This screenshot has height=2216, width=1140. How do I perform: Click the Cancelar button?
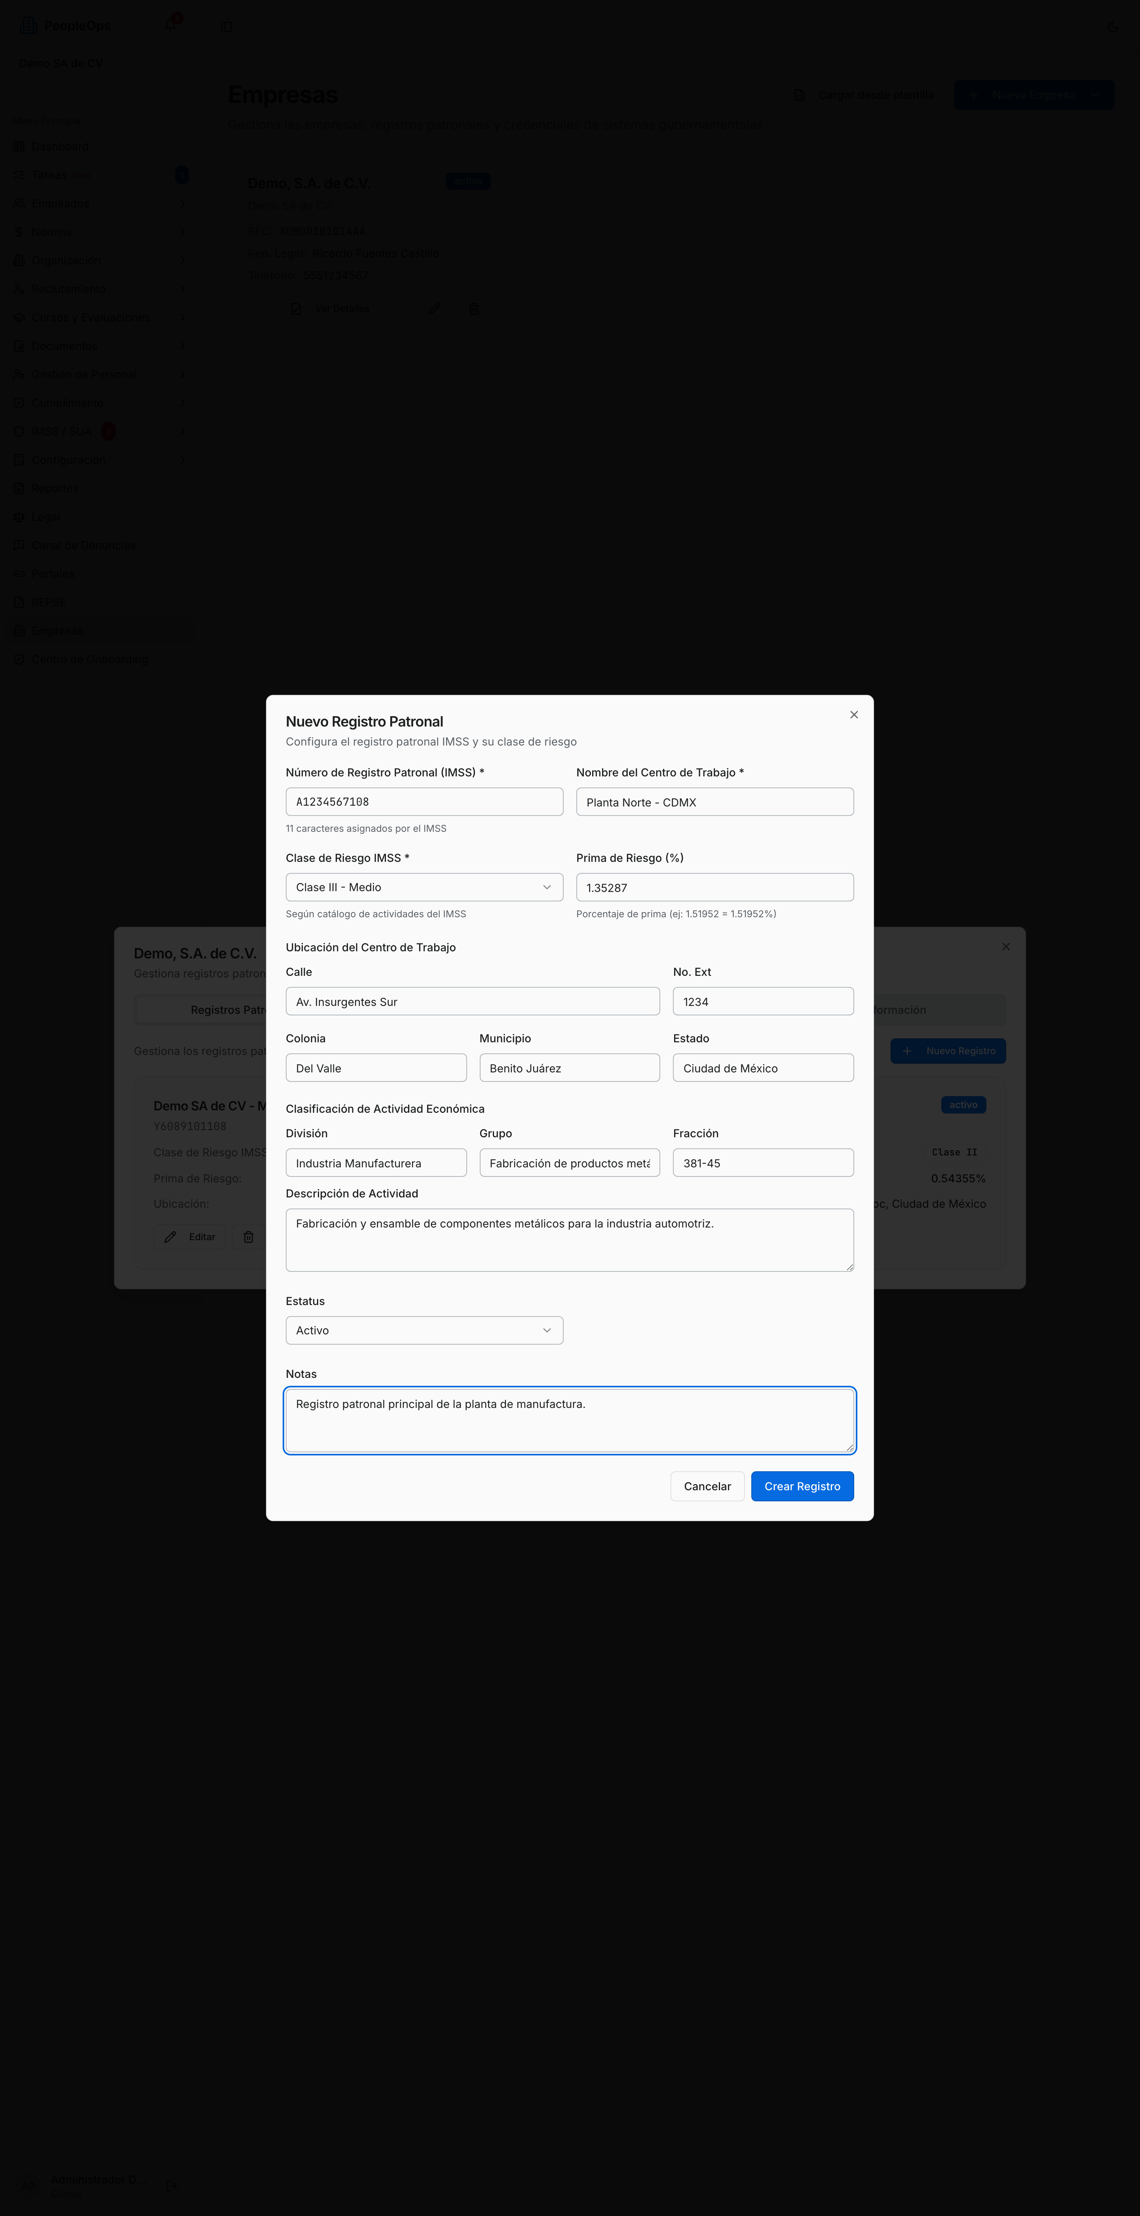click(x=707, y=1487)
